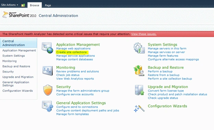Click the highlighted Create site collections link

pos(71,52)
